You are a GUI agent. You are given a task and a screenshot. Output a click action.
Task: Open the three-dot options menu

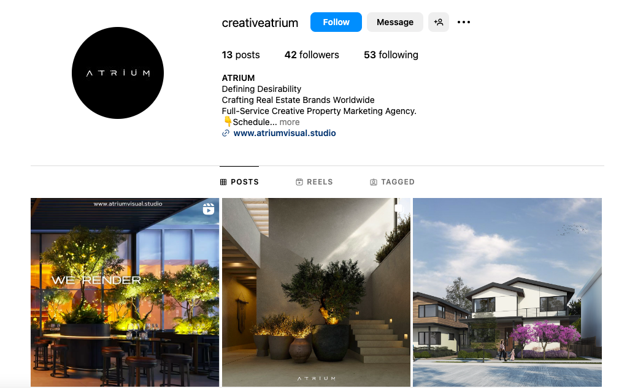[463, 22]
